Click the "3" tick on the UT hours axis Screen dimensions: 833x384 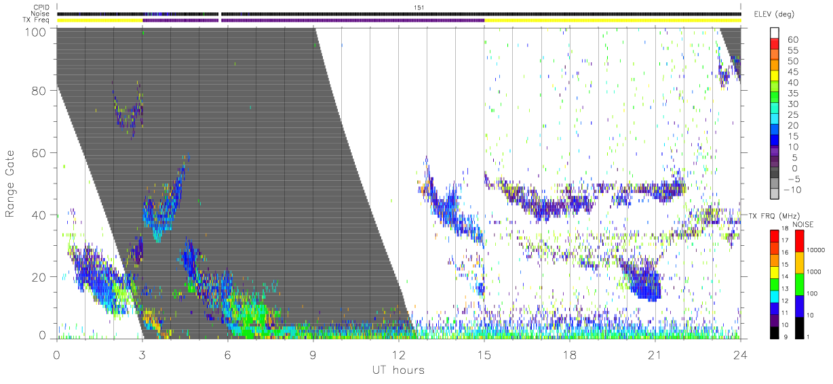coord(142,355)
